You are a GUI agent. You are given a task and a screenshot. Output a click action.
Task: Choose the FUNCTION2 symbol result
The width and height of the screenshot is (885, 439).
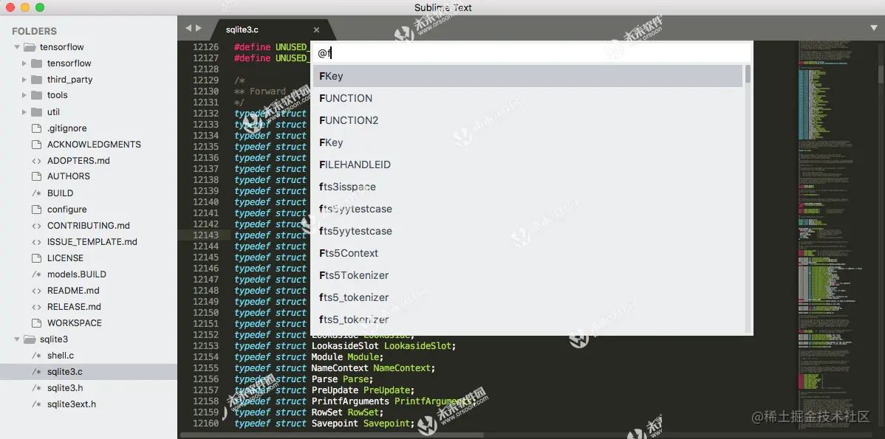[527, 120]
